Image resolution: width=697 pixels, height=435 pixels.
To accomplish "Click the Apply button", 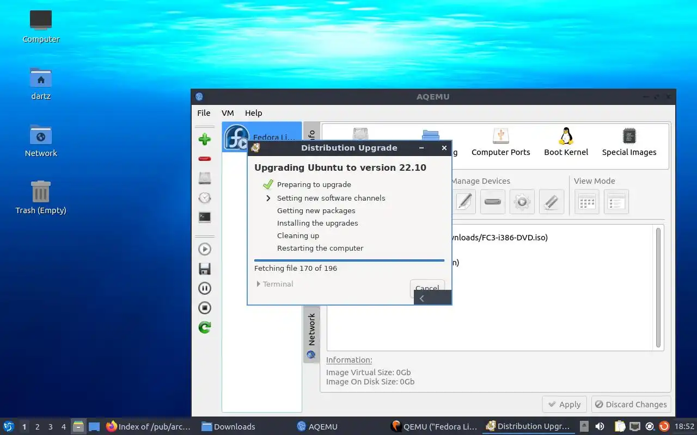I will point(564,404).
